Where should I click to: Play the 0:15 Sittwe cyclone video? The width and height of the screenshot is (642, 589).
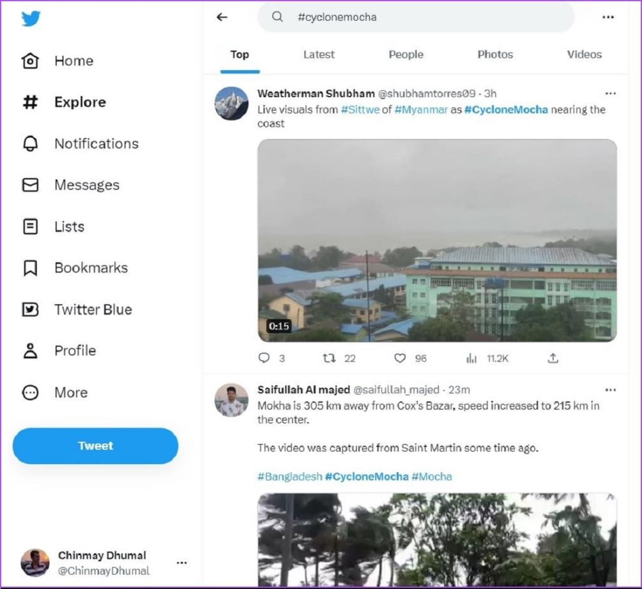coord(437,240)
